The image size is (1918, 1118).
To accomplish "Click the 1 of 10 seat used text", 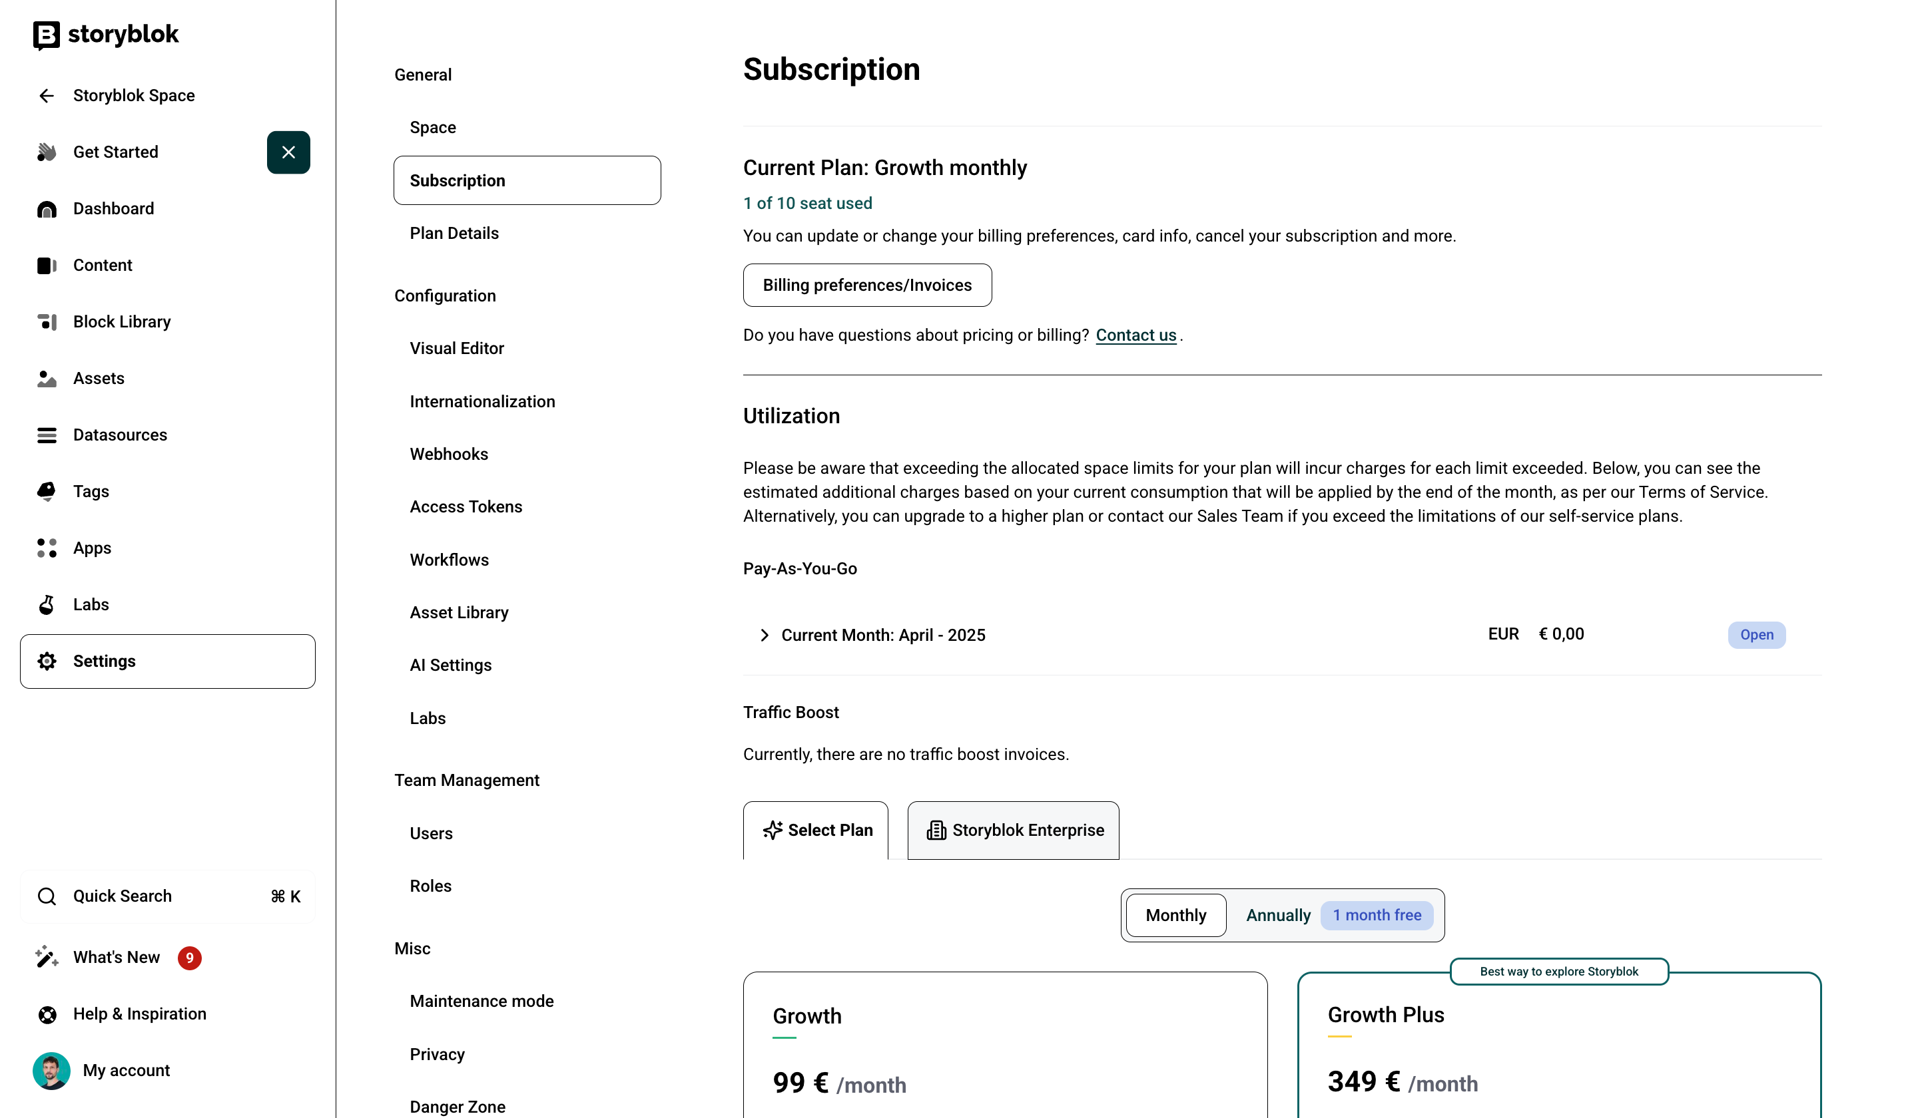I will click(808, 203).
